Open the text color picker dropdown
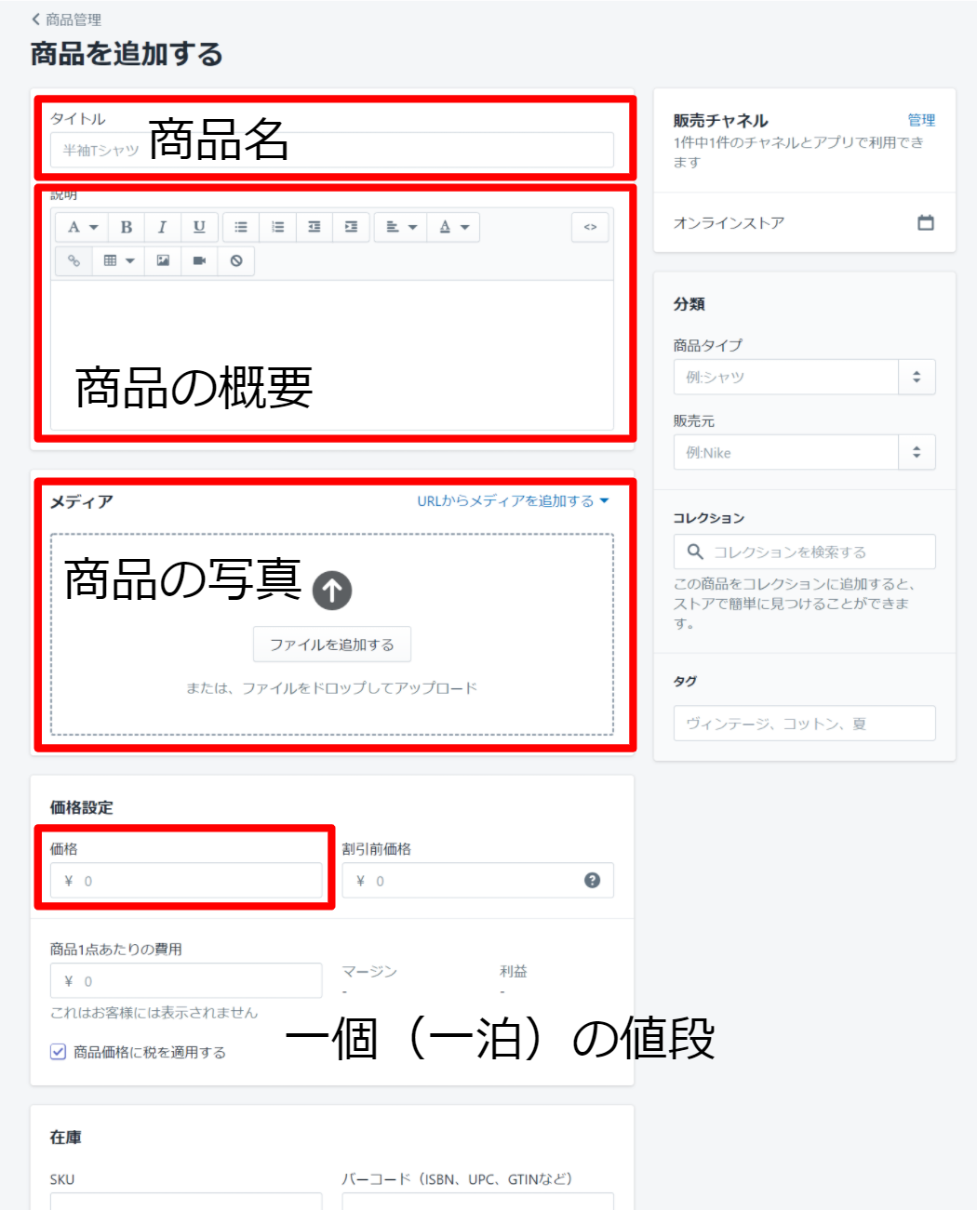The width and height of the screenshot is (977, 1210). [454, 227]
